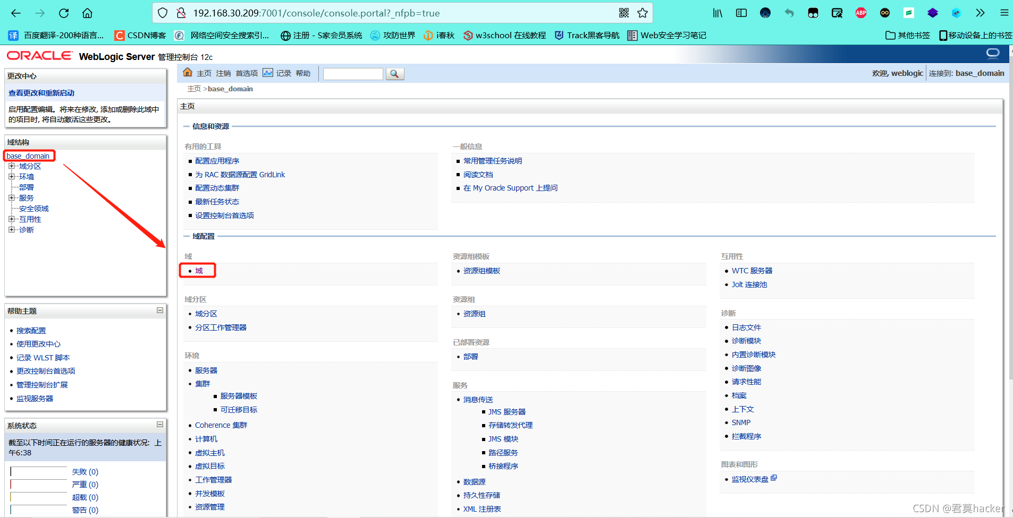Open 首选项 in the console toolbar
Viewport: 1013px width, 518px height.
click(x=247, y=73)
